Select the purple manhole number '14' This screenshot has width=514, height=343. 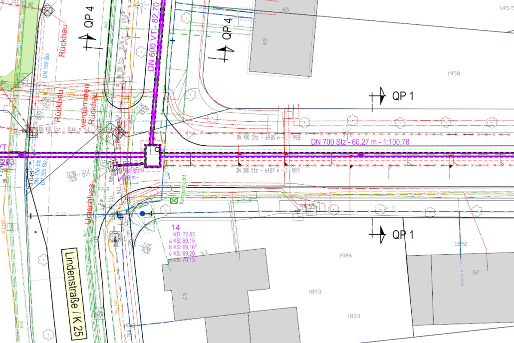pyautogui.click(x=176, y=227)
